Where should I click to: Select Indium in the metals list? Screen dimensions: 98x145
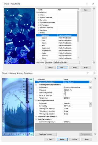coord(44,43)
